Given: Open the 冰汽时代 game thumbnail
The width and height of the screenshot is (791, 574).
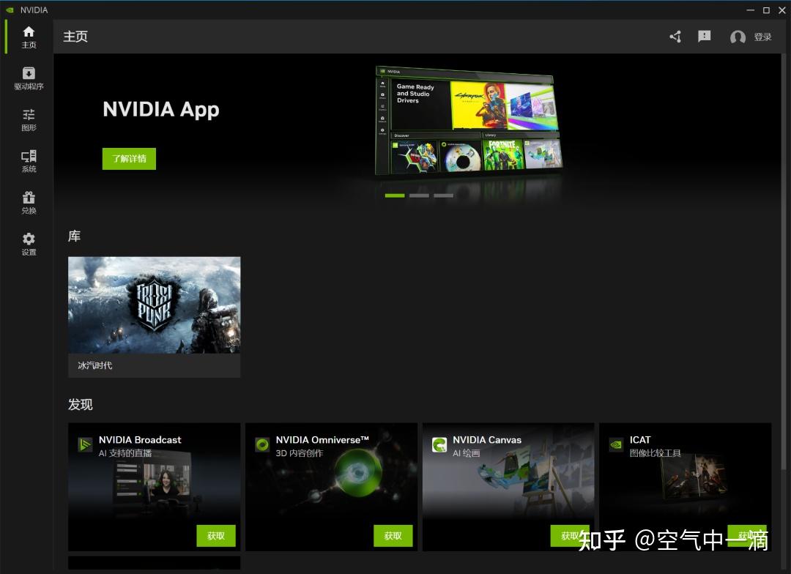Looking at the screenshot, I should point(154,305).
